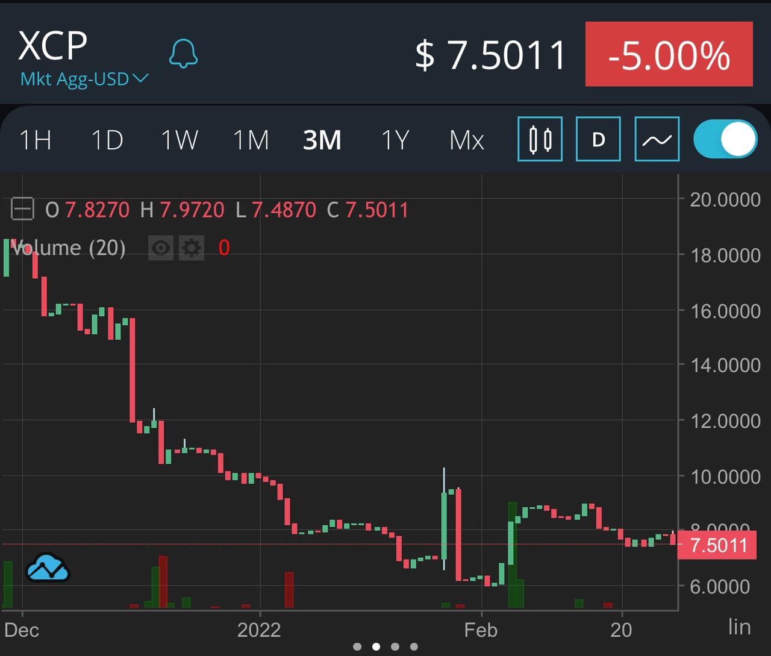771x656 pixels.
Task: Switch to the 1D timeframe
Action: tap(107, 140)
